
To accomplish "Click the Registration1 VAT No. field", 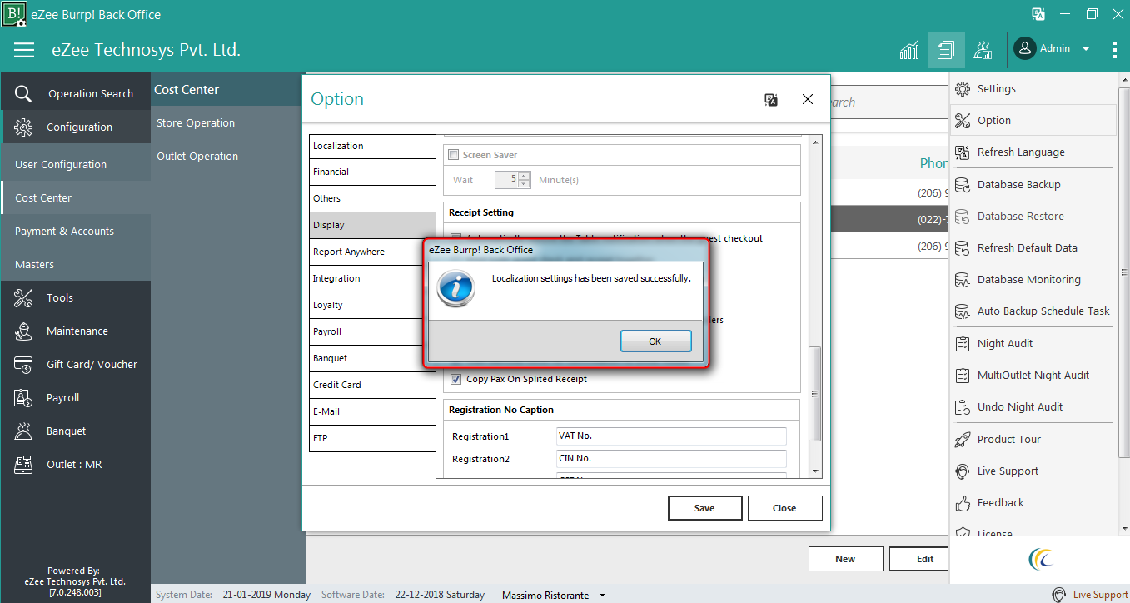I will point(671,436).
